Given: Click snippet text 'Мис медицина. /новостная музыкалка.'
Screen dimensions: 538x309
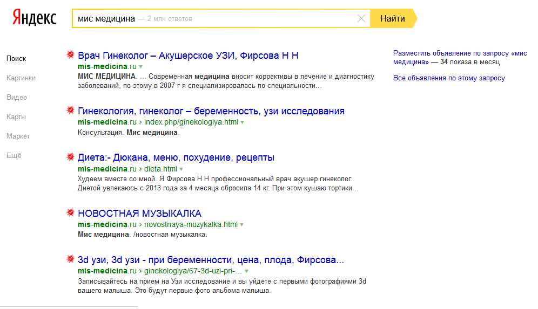Looking at the screenshot, I should [x=143, y=235].
